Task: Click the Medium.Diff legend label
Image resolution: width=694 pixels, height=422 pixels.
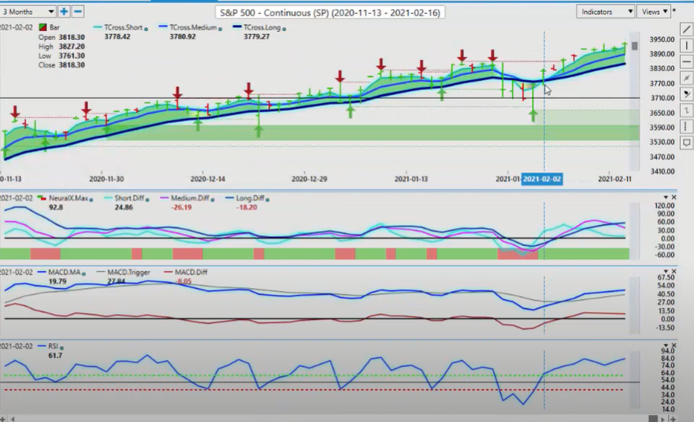Action: tap(190, 198)
